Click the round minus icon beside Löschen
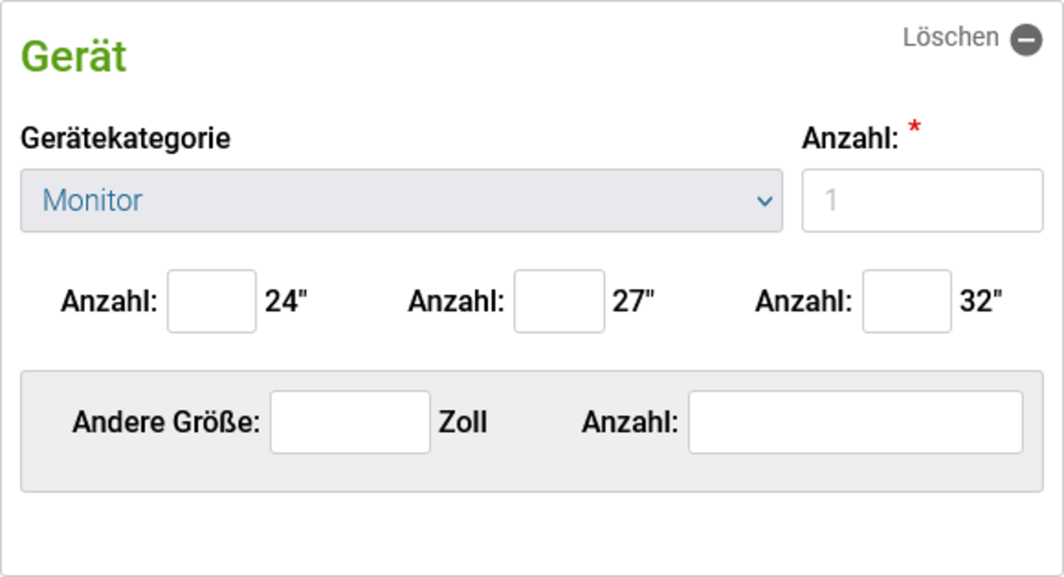 click(1026, 40)
